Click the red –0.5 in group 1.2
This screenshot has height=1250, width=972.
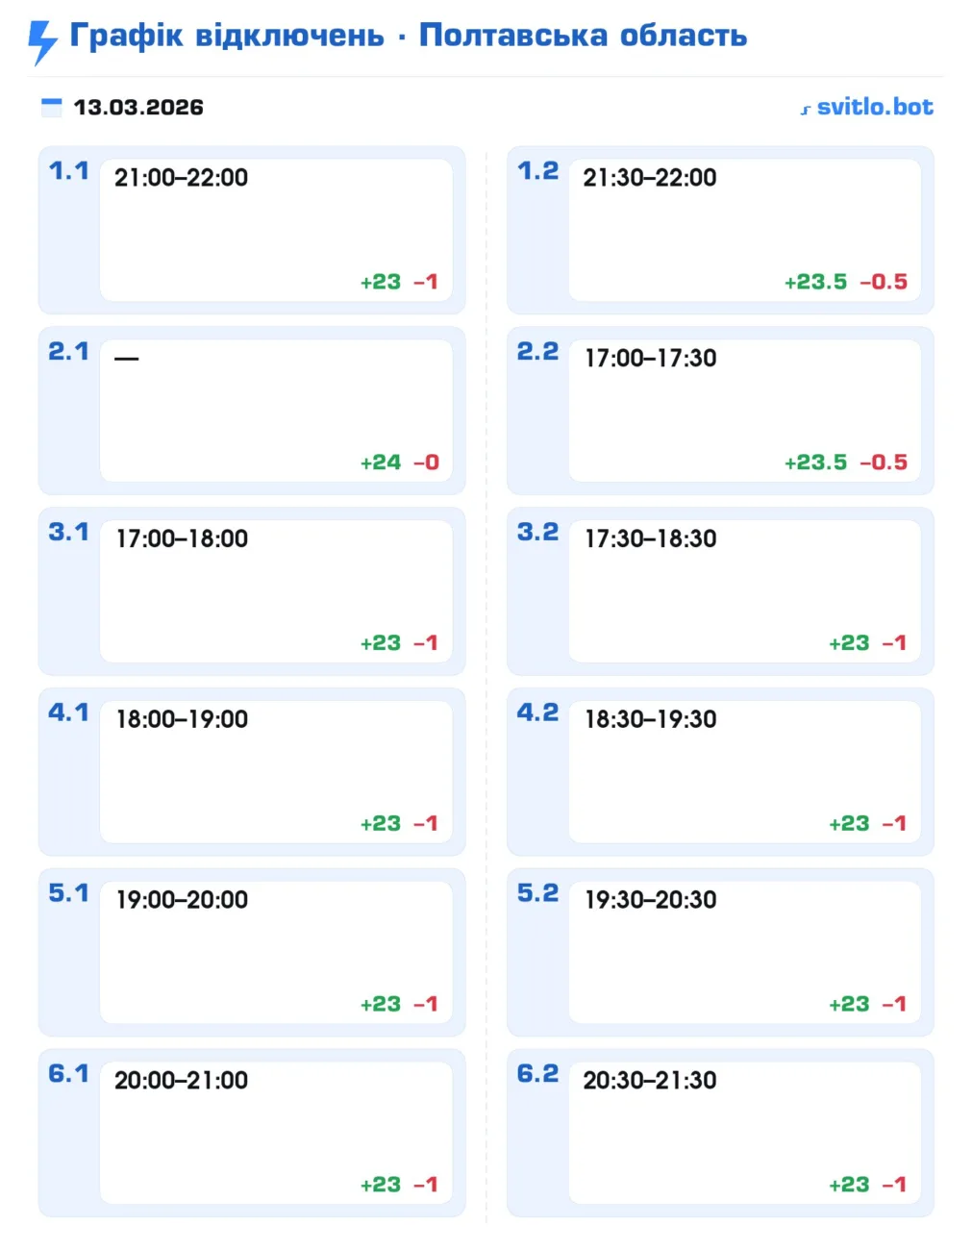pyautogui.click(x=884, y=282)
